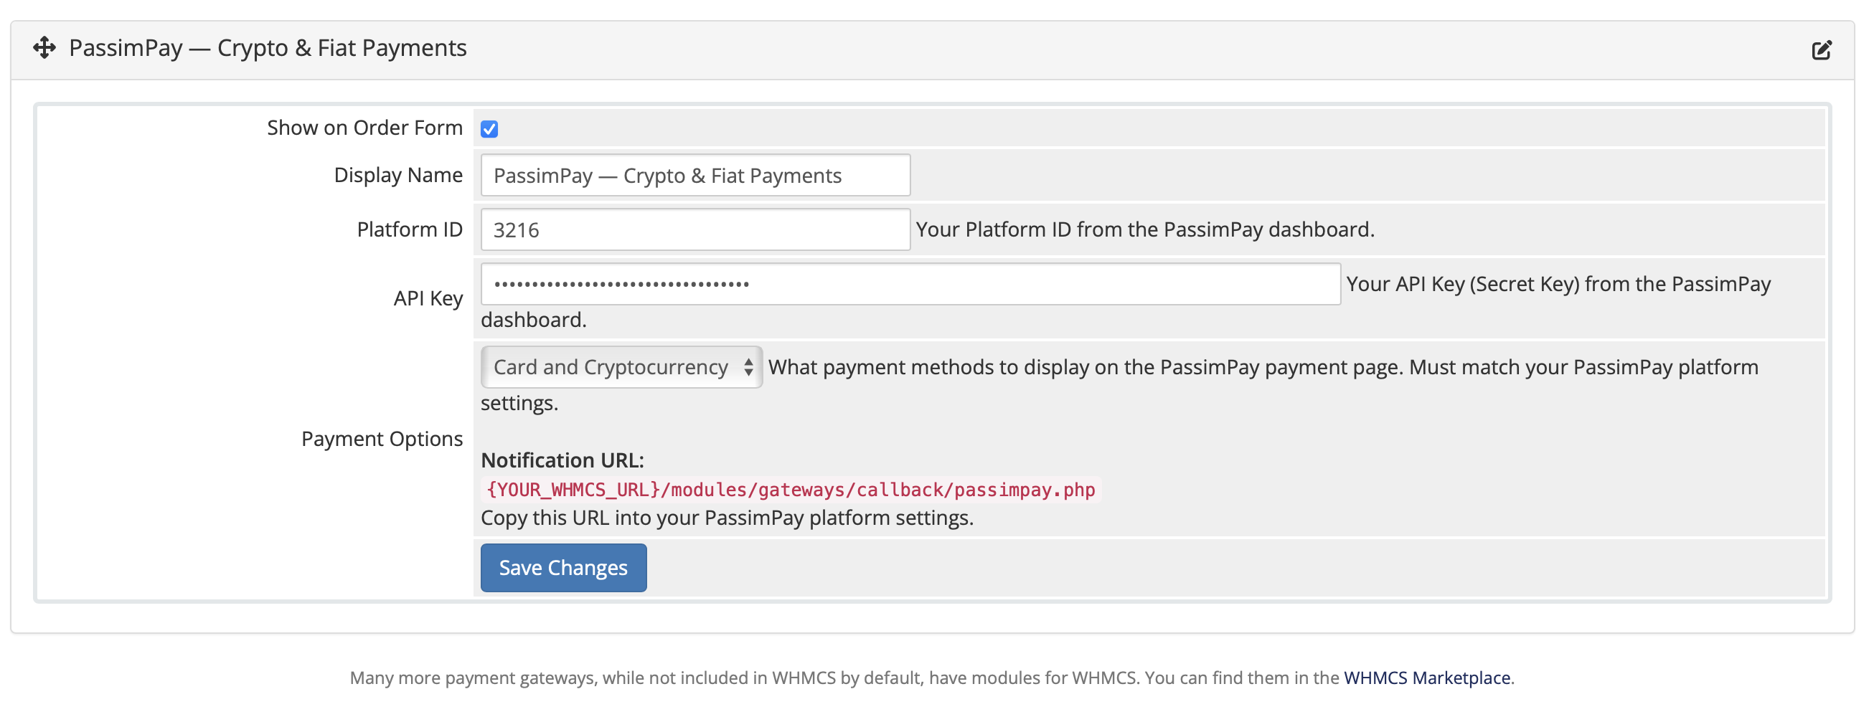
Task: Click the move handle icon beside PassimPay title
Action: (x=44, y=48)
